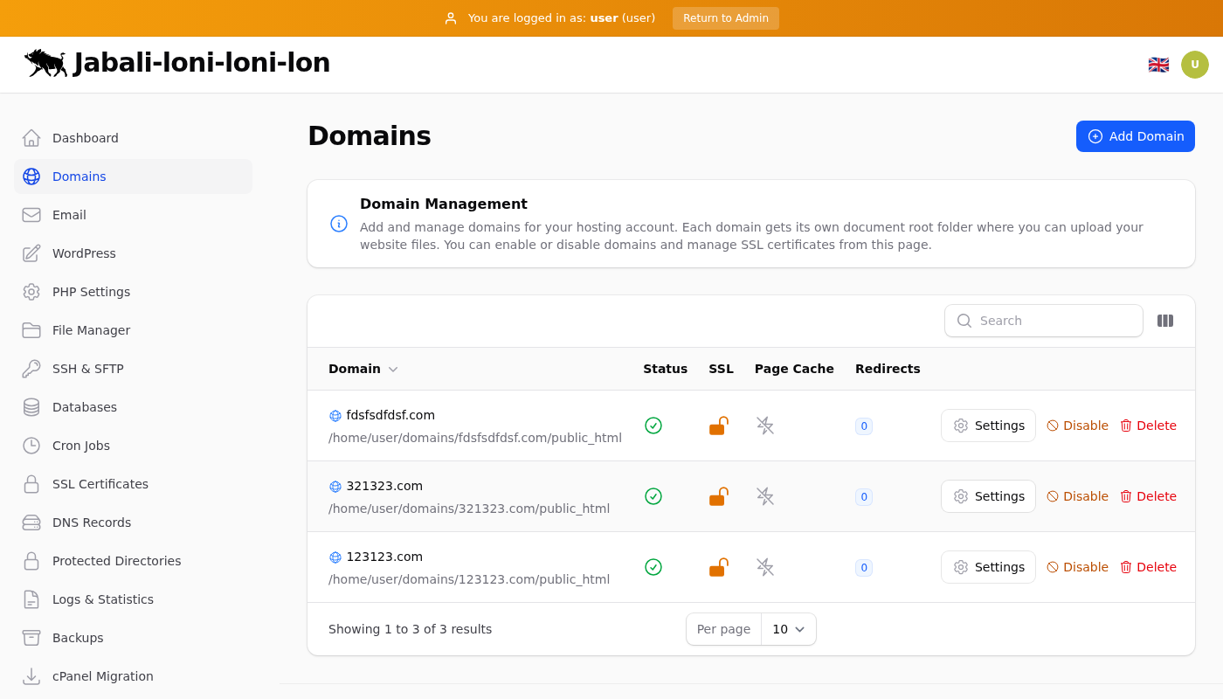Open the user avatar menu
The height and width of the screenshot is (699, 1223).
pyautogui.click(x=1194, y=65)
